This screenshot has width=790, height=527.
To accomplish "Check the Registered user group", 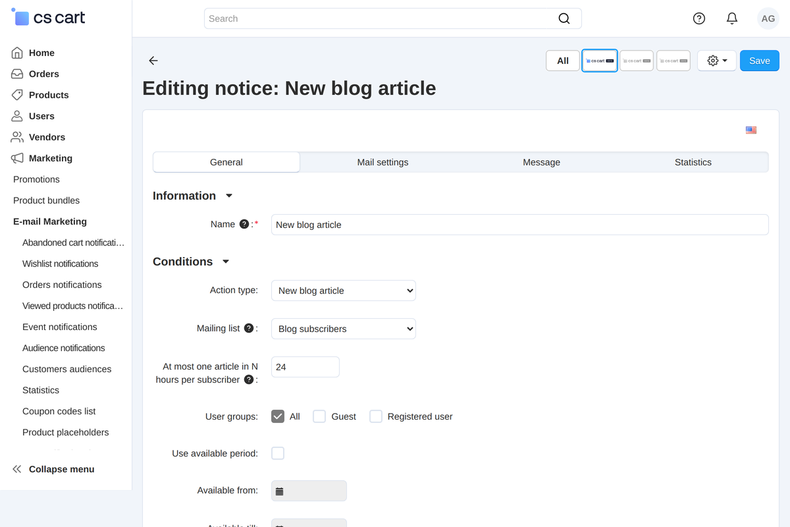I will point(376,416).
